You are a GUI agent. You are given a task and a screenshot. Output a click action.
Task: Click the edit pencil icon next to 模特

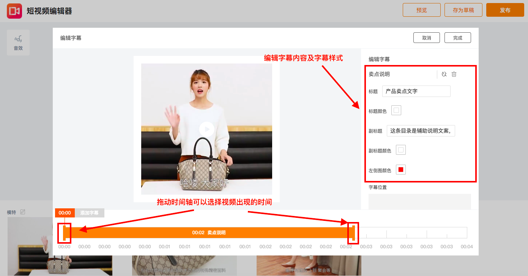point(23,212)
